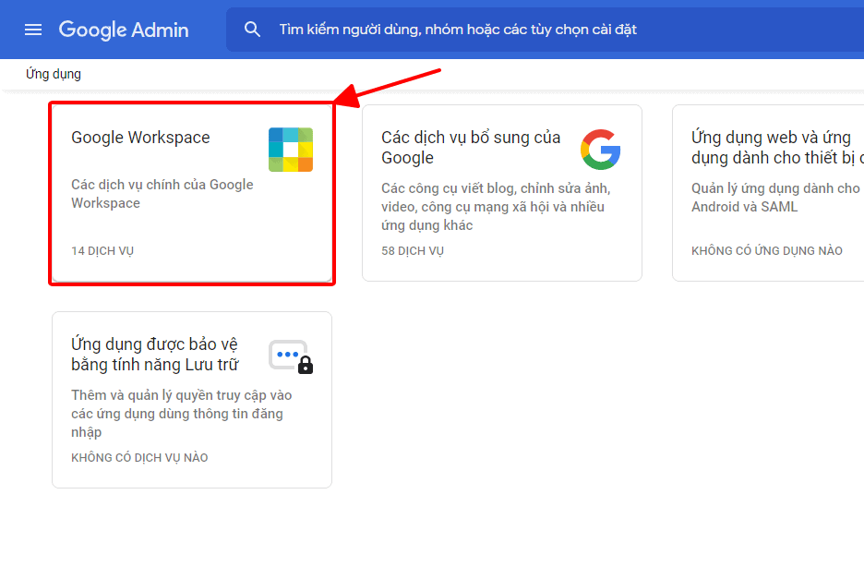Image resolution: width=864 pixels, height=567 pixels.
Task: Focus the user and settings search field
Action: 545,30
